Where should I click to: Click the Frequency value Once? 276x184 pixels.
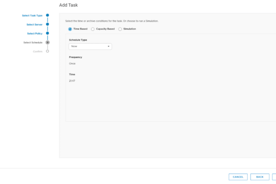[72, 64]
